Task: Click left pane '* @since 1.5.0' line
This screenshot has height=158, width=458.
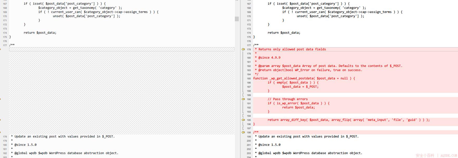Action: [x=24, y=145]
